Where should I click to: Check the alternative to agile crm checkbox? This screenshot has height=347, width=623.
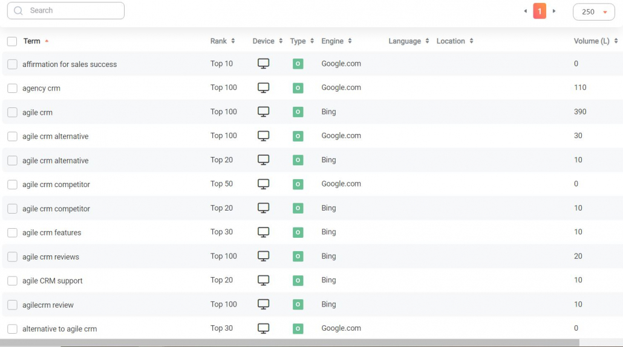[x=12, y=329]
